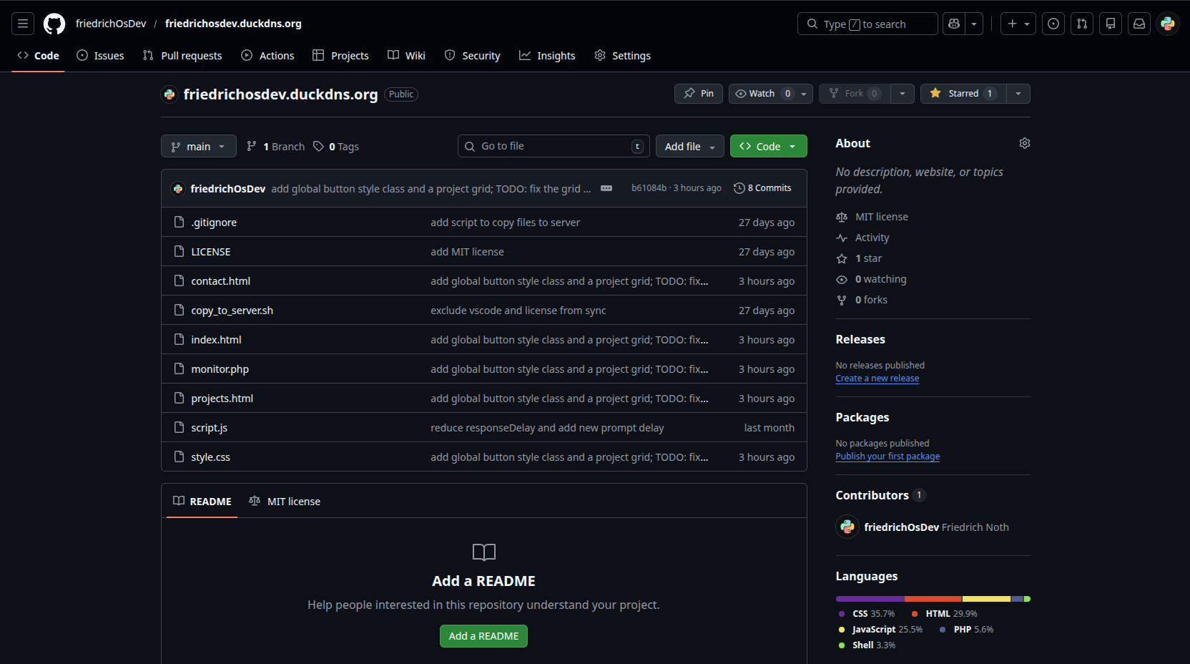
Task: Expand the star lists dropdown arrow
Action: (x=1018, y=94)
